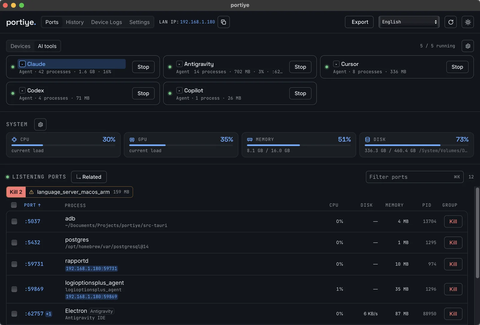
Task: Click the DISK database icon
Action: tap(367, 139)
